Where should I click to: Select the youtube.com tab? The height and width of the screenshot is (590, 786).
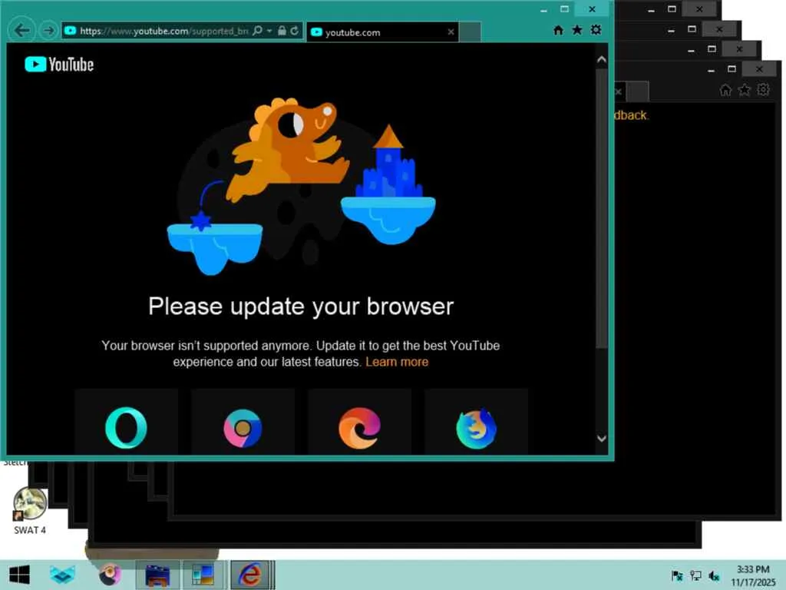coord(382,32)
